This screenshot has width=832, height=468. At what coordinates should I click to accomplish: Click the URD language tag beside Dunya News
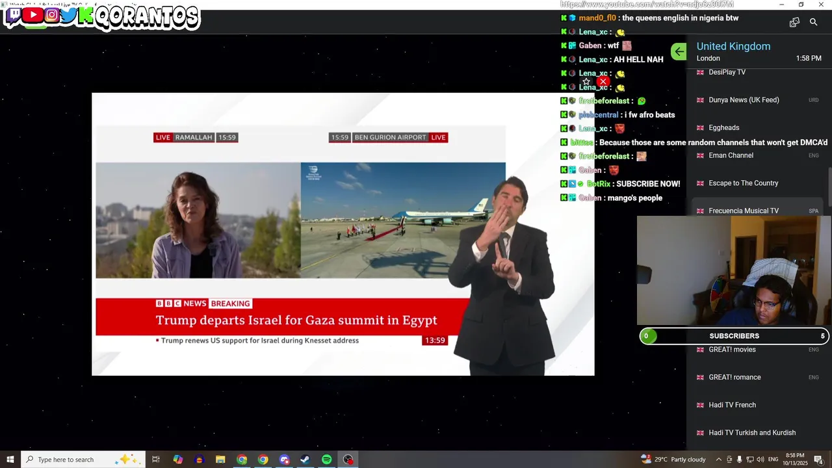coord(813,100)
